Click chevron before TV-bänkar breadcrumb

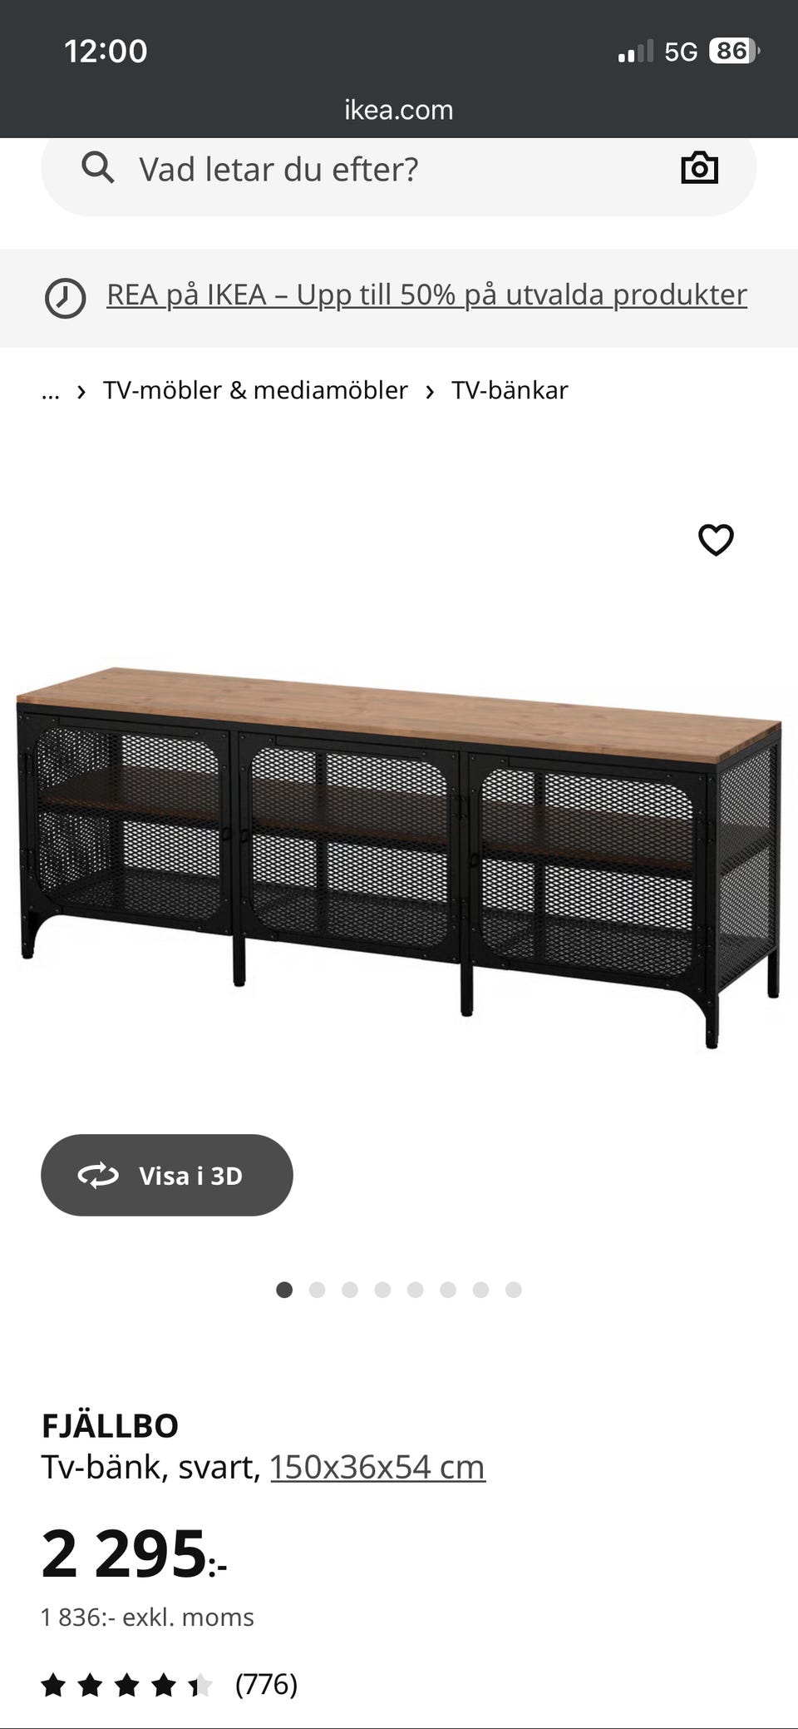[430, 391]
